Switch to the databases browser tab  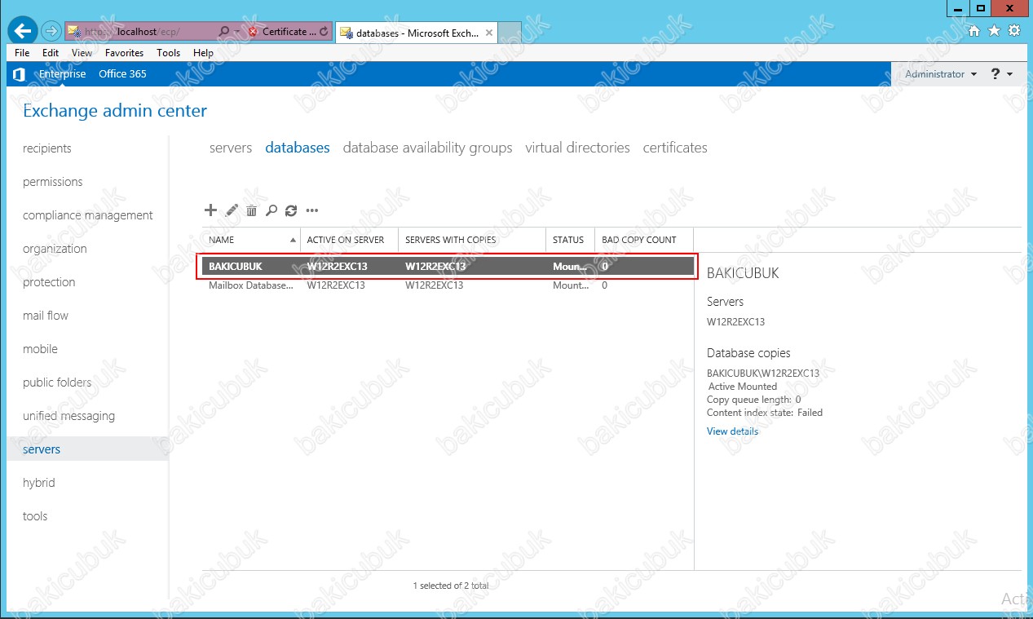click(416, 33)
